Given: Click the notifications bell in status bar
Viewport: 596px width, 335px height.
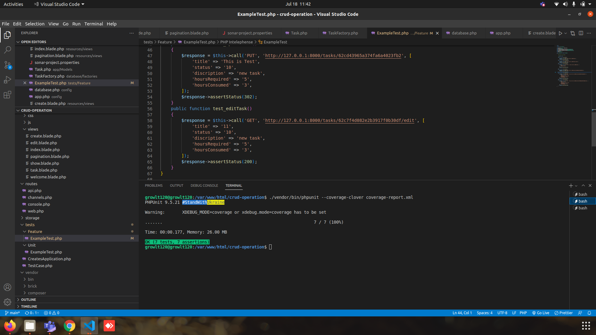Looking at the screenshot, I should coord(589,313).
